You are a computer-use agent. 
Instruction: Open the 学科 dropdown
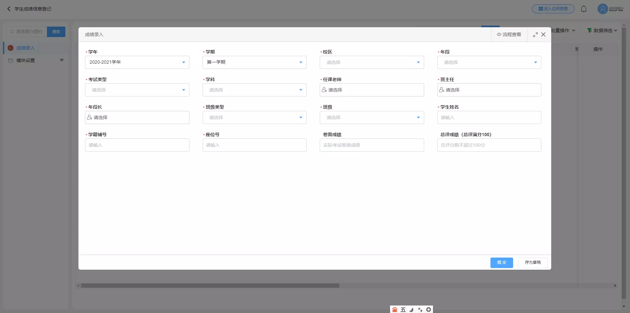click(254, 90)
